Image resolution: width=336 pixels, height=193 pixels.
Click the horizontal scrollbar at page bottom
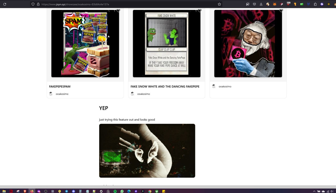[x=168, y=187]
